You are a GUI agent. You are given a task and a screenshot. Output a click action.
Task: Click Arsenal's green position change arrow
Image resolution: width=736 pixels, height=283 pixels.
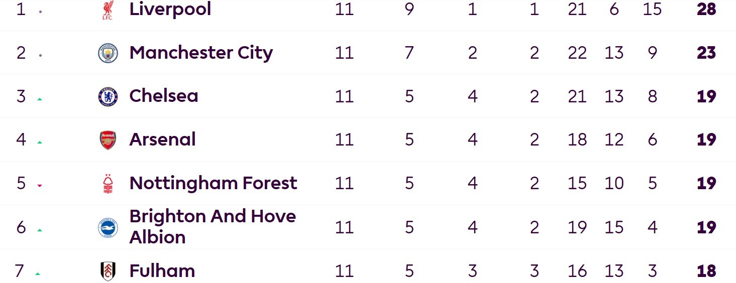click(39, 143)
